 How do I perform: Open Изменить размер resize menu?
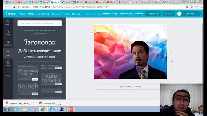click(x=39, y=14)
